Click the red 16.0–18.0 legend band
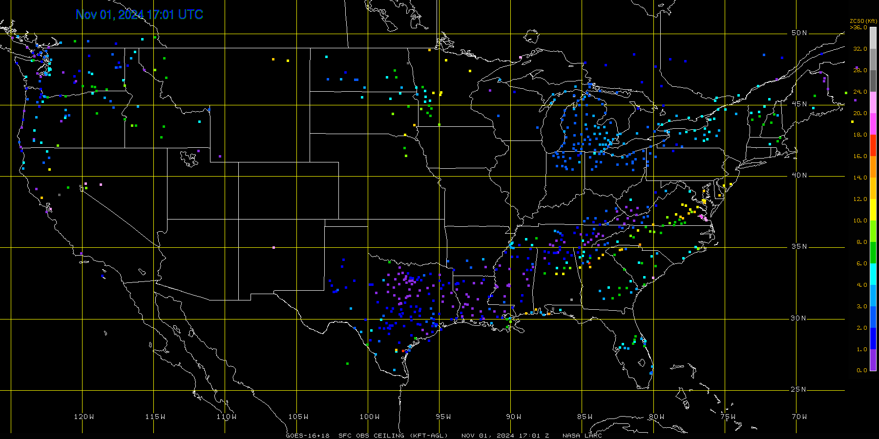This screenshot has height=439, width=879. (x=873, y=145)
